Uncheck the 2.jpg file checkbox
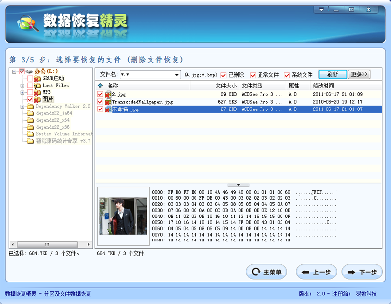Screen dimensions: 391x304 tap(100, 94)
